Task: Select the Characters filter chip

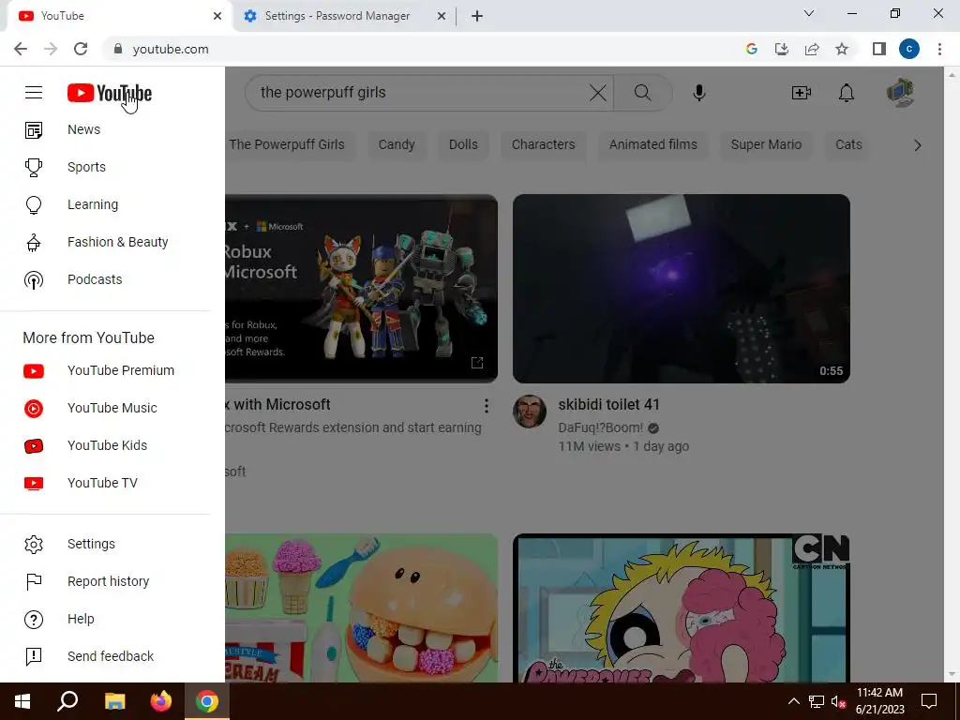Action: click(543, 144)
